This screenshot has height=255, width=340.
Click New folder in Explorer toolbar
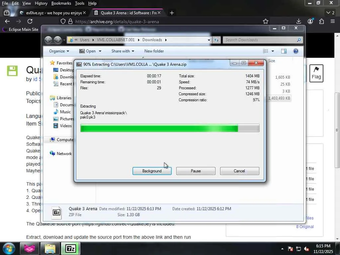154,51
